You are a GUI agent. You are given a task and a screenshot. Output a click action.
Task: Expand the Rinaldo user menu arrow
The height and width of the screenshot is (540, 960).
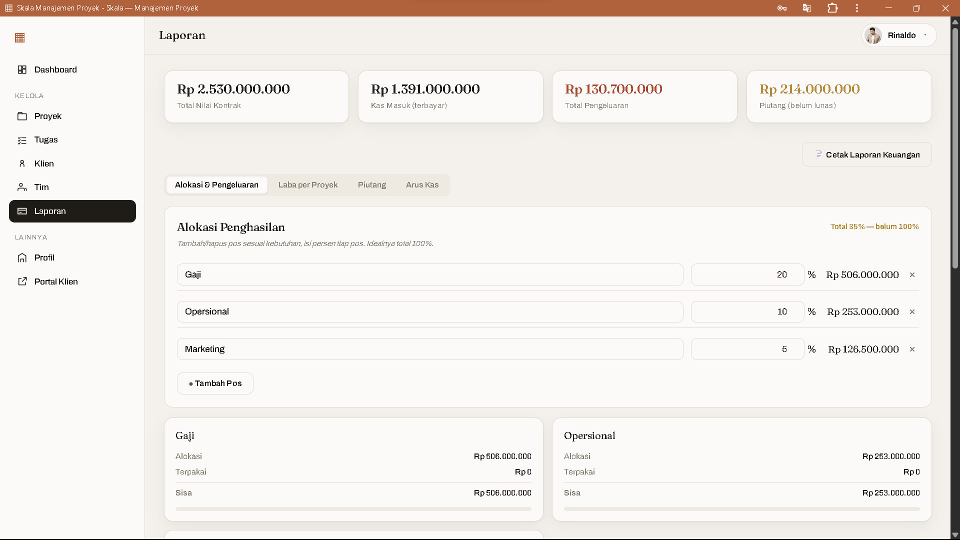click(x=925, y=35)
